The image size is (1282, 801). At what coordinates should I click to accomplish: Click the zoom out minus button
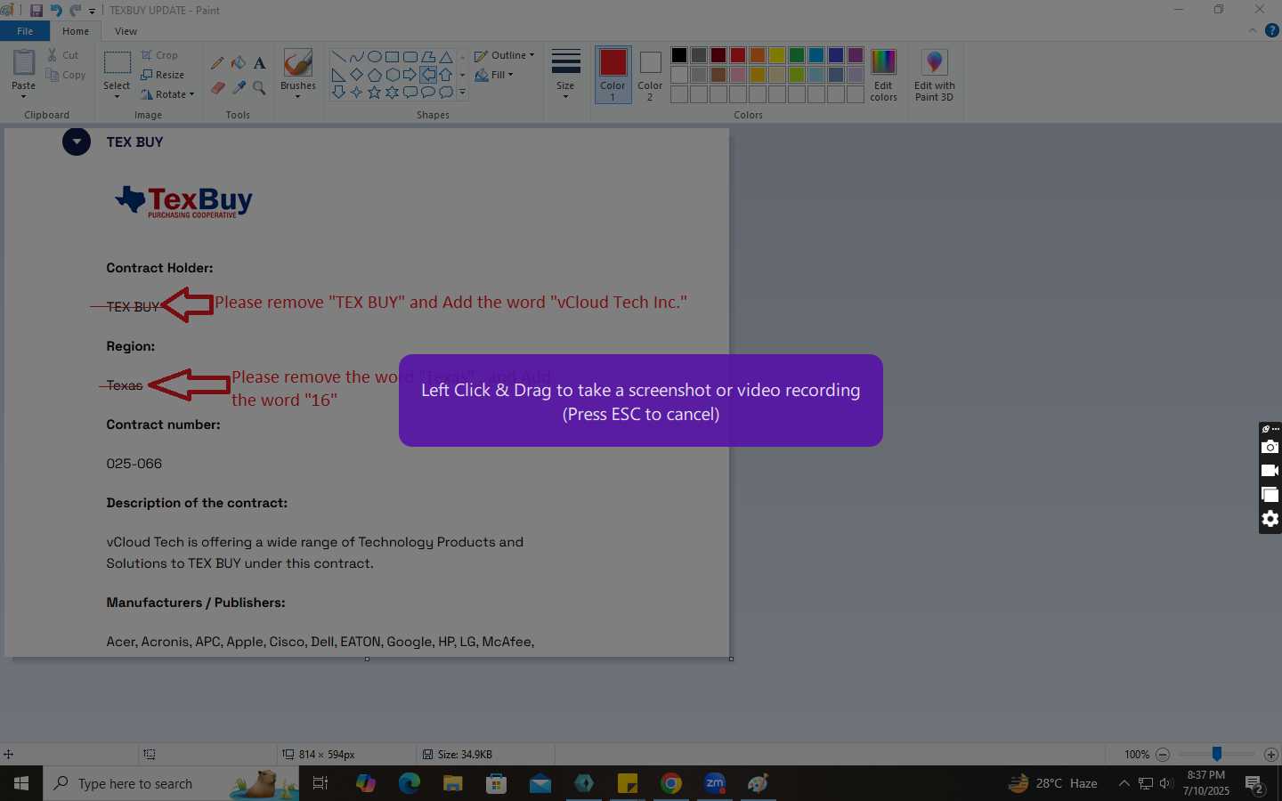(1163, 754)
